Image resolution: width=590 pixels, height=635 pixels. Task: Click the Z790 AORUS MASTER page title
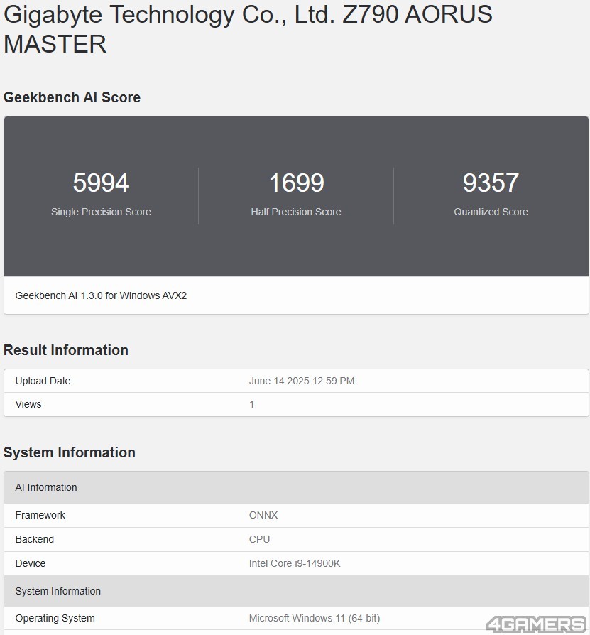pyautogui.click(x=248, y=28)
